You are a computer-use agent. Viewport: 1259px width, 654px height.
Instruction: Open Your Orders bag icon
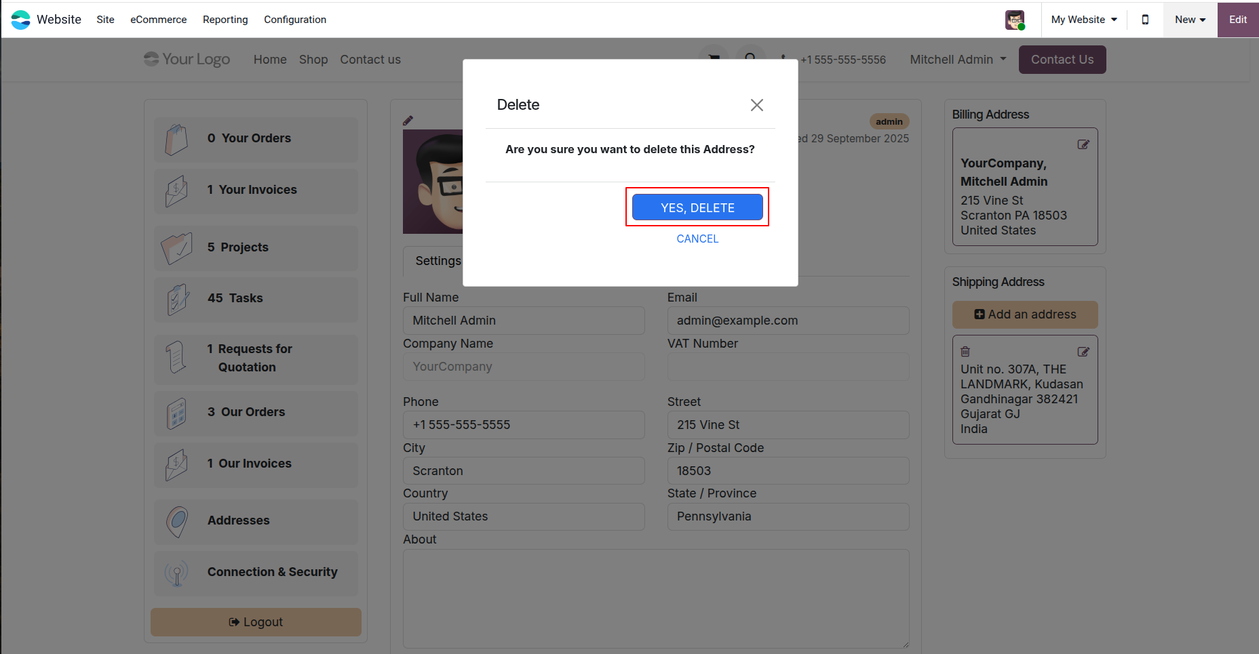[176, 140]
